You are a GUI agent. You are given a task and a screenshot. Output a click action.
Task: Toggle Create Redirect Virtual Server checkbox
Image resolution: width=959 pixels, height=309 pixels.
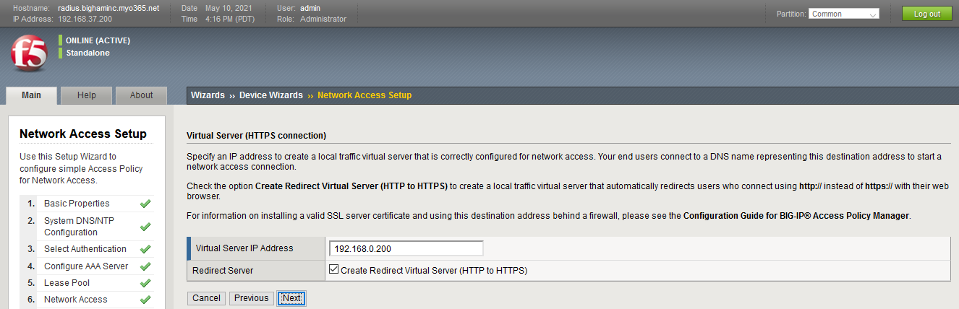point(333,271)
